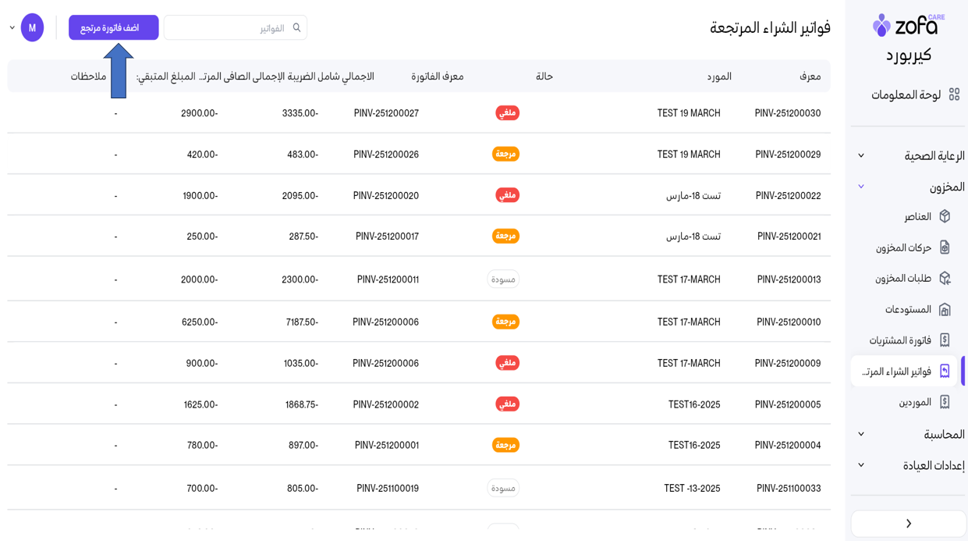Click the فاتورة المشتريات invoice icon

tap(945, 340)
